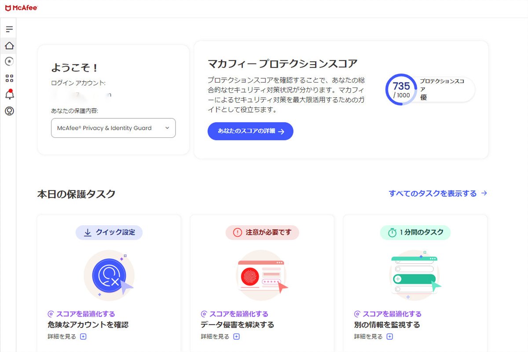Viewport: 528px width, 352px height.
Task: Click あなたのスコアの詳細 button
Action: 250,131
